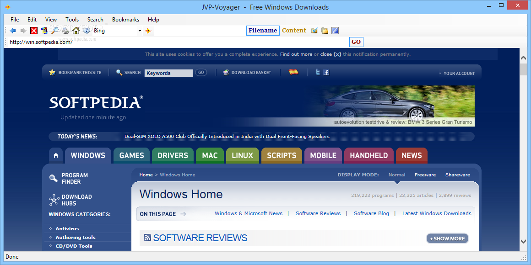Image resolution: width=531 pixels, height=265 pixels.
Task: Open the View menu
Action: (x=51, y=20)
